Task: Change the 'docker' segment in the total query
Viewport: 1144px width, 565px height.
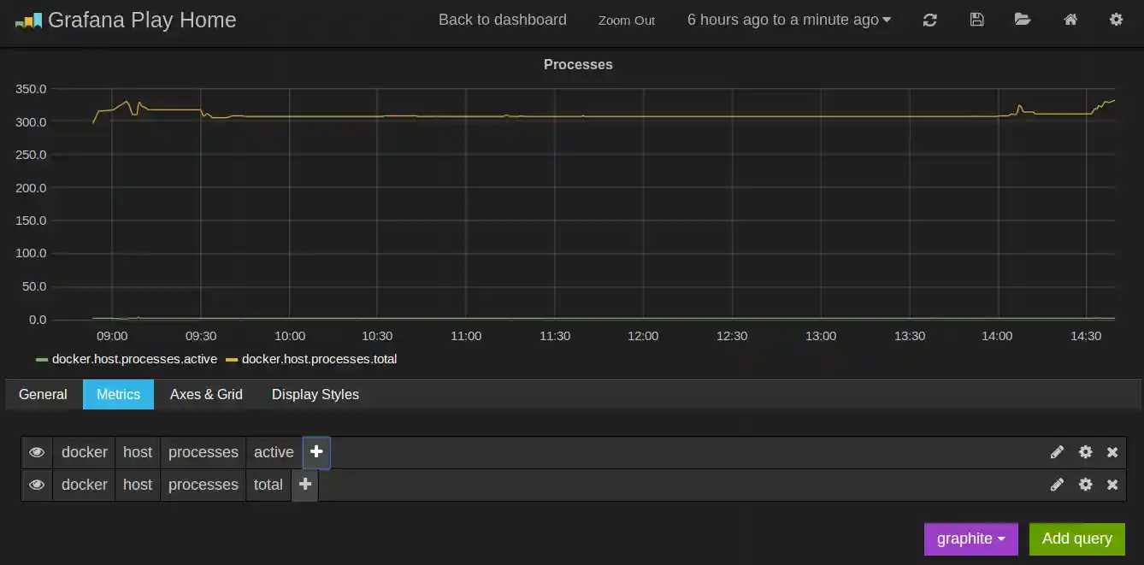Action: pos(84,485)
